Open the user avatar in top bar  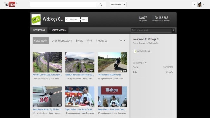(200, 5)
